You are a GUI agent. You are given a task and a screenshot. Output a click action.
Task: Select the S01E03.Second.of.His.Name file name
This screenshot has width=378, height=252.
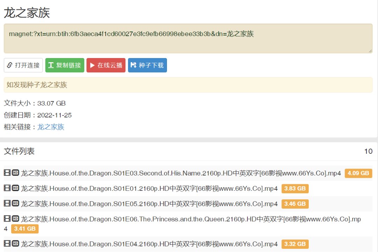coord(181,173)
